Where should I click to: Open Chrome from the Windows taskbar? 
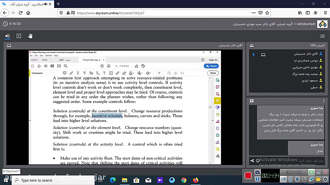coord(184,180)
